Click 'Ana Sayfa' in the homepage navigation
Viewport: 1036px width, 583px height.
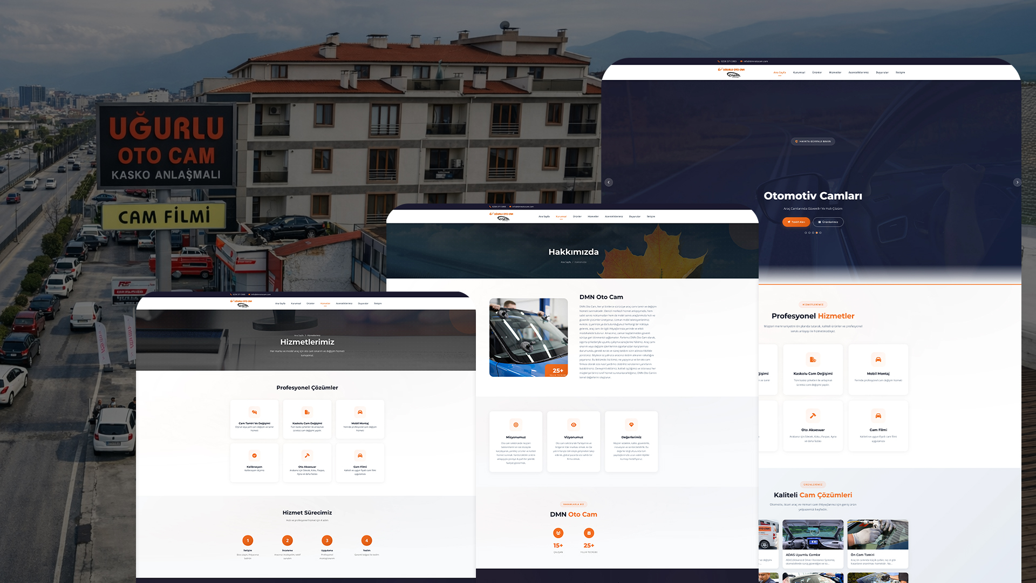[x=779, y=72]
